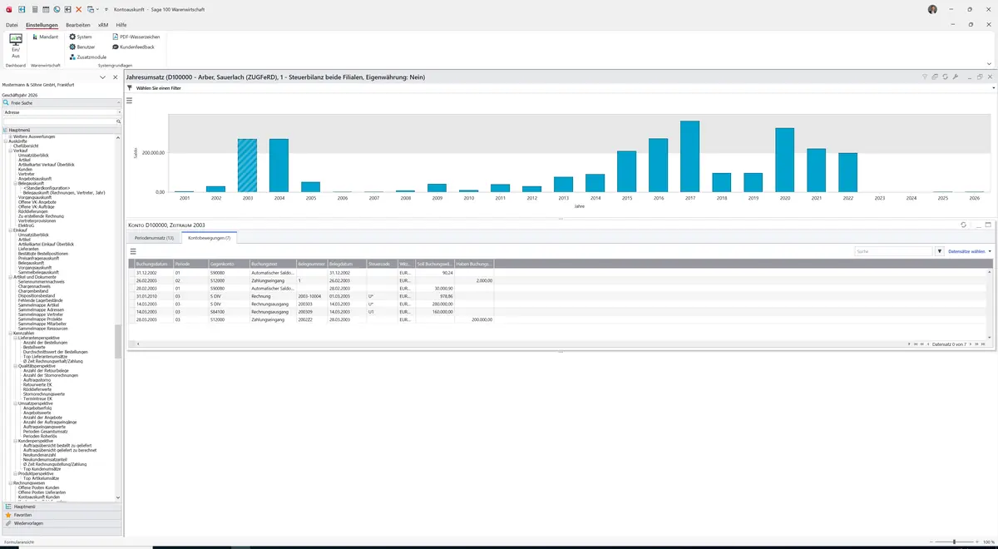998x549 pixels.
Task: Click the funnel button beside the table search
Action: (940, 251)
